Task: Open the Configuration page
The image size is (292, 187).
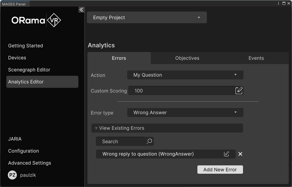Action: tap(23, 151)
